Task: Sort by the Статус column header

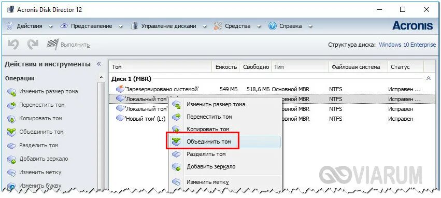Action: (x=406, y=67)
